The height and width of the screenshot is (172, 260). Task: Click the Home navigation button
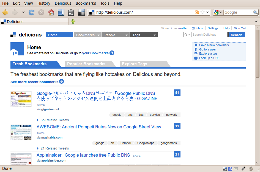click(x=59, y=35)
